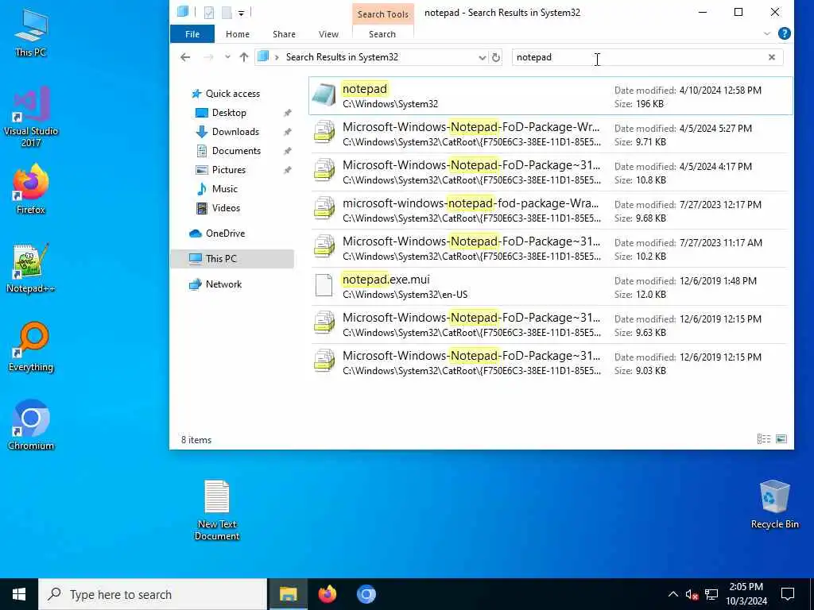Clear the notepad search box text
Screen dimensions: 814x610
tap(771, 57)
